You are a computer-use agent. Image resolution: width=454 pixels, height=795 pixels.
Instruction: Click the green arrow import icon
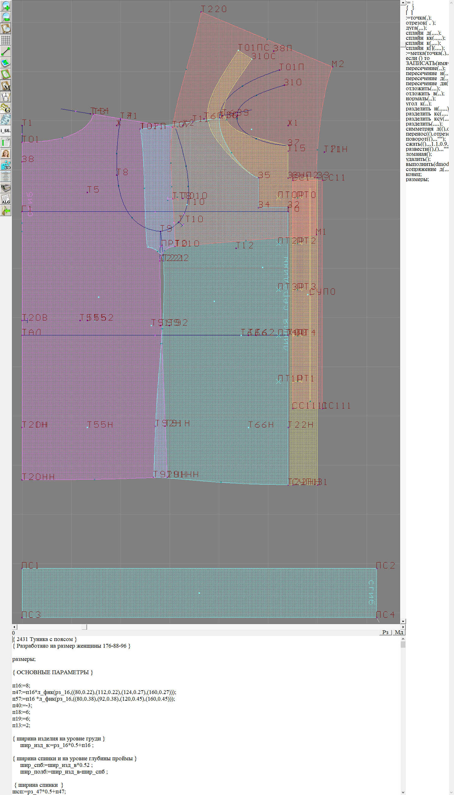6,210
